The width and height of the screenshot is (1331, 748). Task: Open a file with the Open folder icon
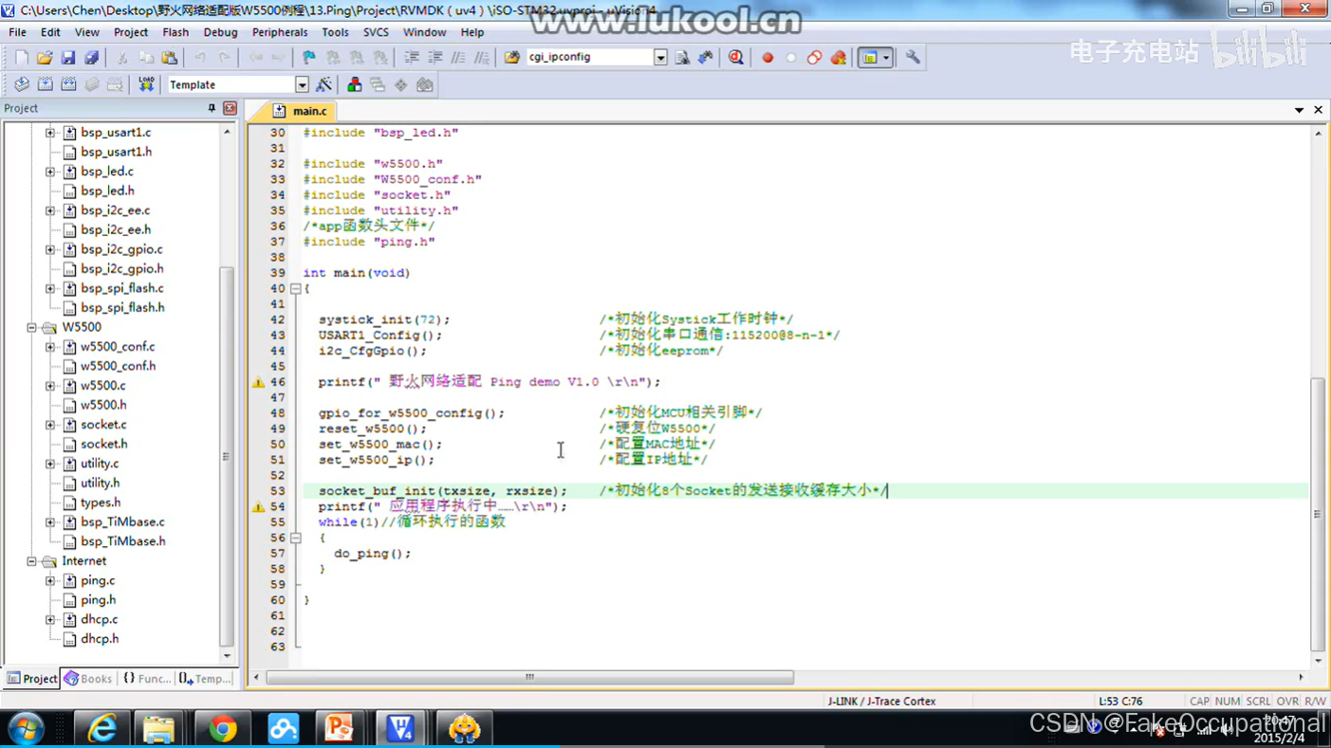45,58
